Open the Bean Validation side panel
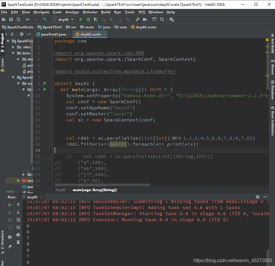Image resolution: width=275 pixels, height=266 pixels. point(272,121)
